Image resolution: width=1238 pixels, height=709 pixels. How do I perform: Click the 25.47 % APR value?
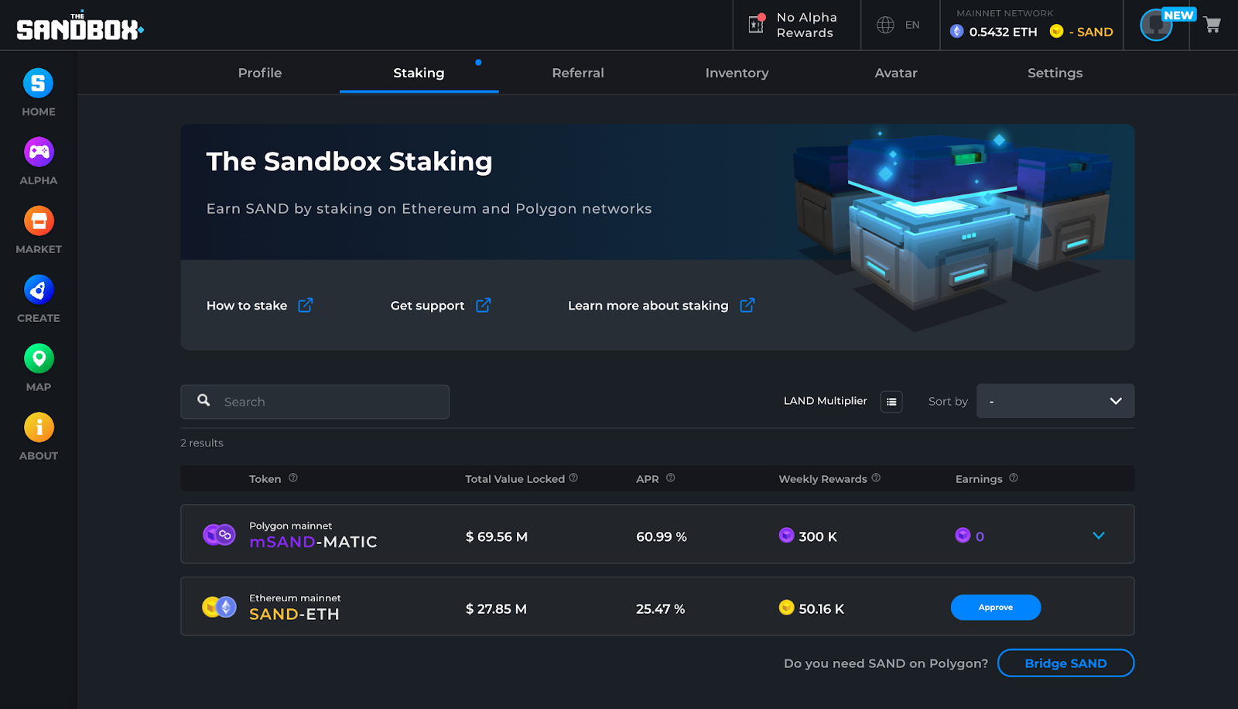click(x=661, y=609)
